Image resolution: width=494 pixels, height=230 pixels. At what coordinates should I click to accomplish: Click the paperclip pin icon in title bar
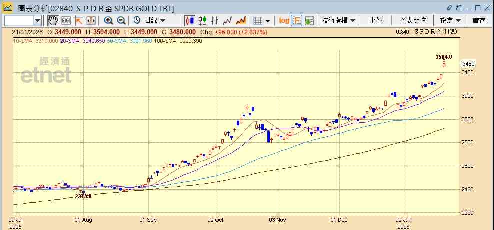[450, 8]
